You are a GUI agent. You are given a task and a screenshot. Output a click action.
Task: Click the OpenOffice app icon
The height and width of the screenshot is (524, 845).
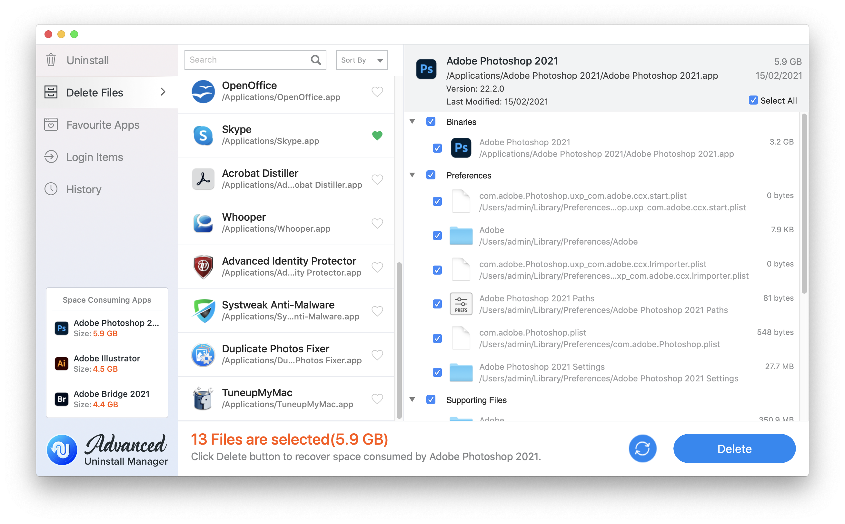coord(203,92)
